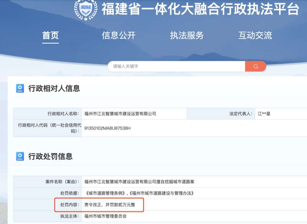307x224 pixels.
Task: Click the legal representative name 江**星
Action: click(264, 114)
